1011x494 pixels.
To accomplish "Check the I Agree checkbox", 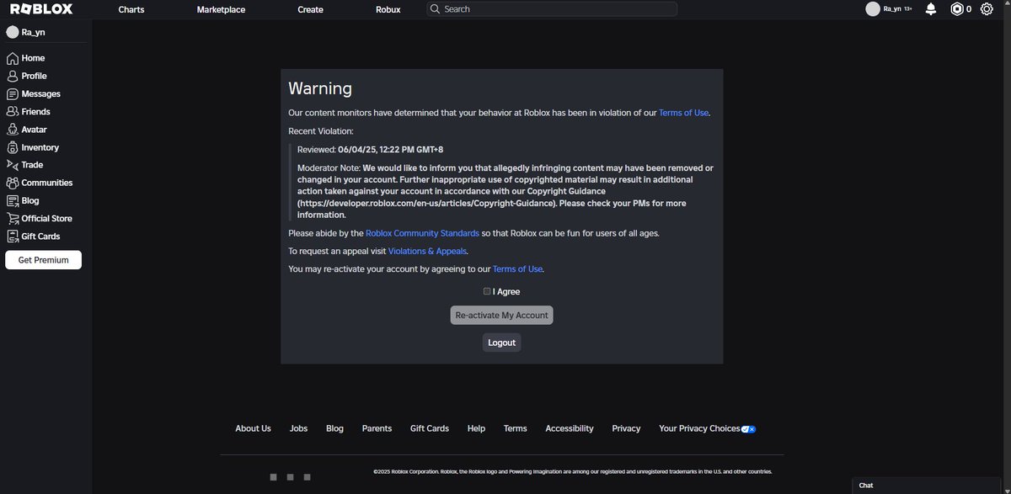I will 487,291.
